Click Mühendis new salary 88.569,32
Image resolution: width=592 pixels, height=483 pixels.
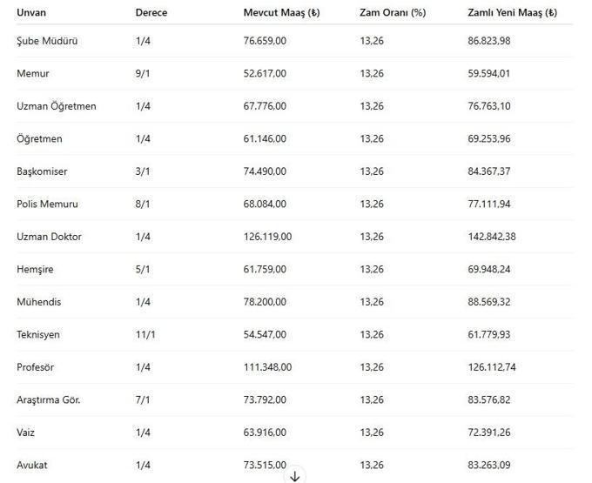(x=489, y=302)
